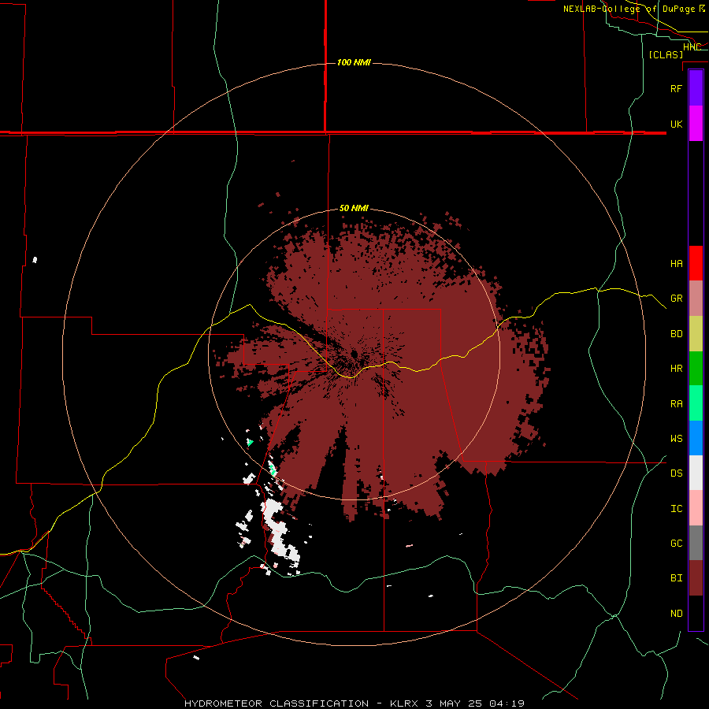Click the yellow BD legend swatch

[x=696, y=334]
